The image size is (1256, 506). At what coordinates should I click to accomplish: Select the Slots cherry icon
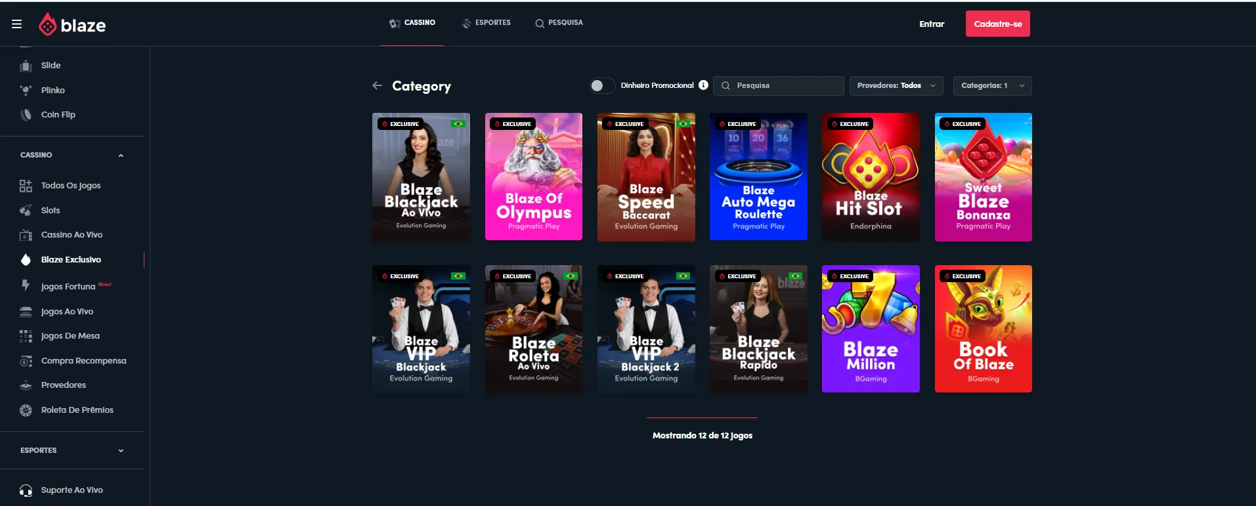coord(26,211)
